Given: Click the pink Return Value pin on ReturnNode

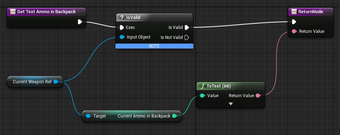Looking at the screenshot, I should 294,31.
